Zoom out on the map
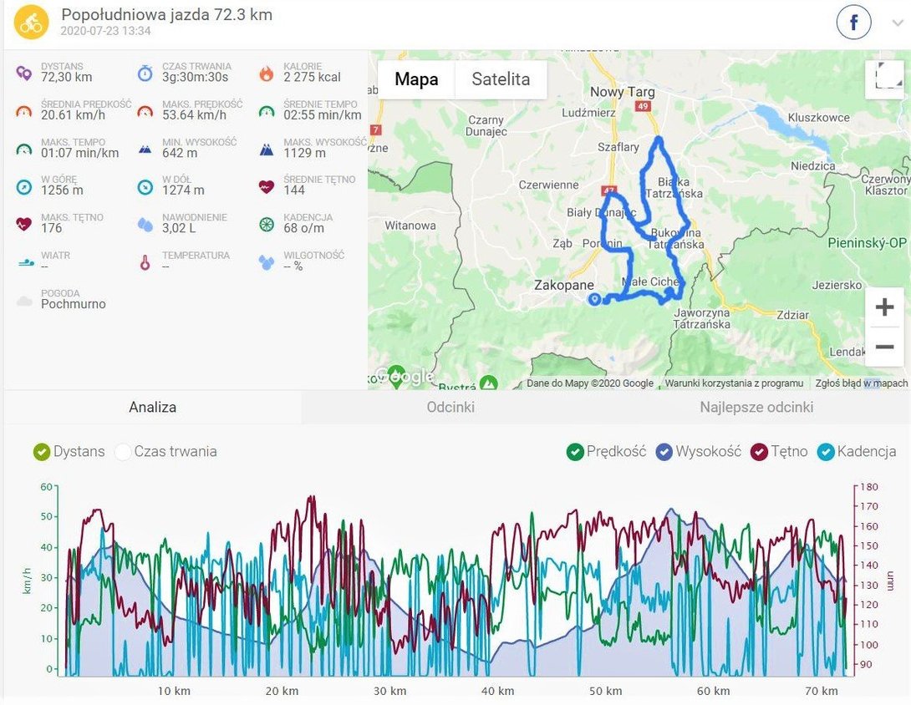911x705 pixels. [x=884, y=347]
